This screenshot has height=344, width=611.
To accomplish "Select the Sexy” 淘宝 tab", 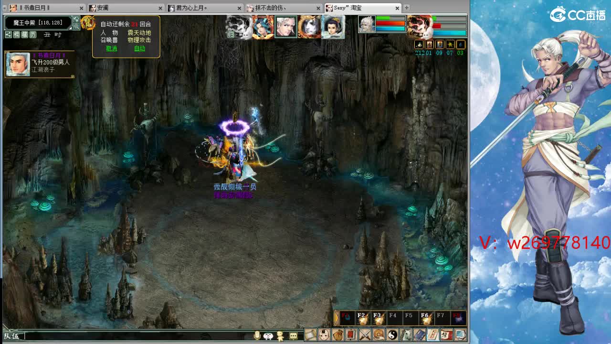I will point(363,8).
